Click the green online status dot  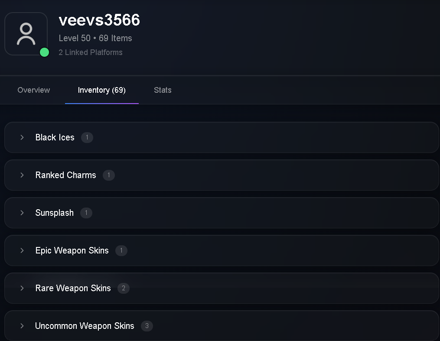pos(44,52)
